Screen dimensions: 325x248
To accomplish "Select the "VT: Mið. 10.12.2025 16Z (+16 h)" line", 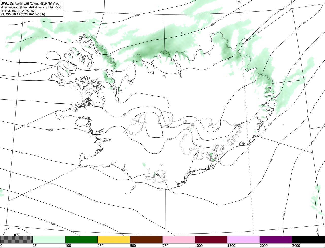I will coord(23,14).
